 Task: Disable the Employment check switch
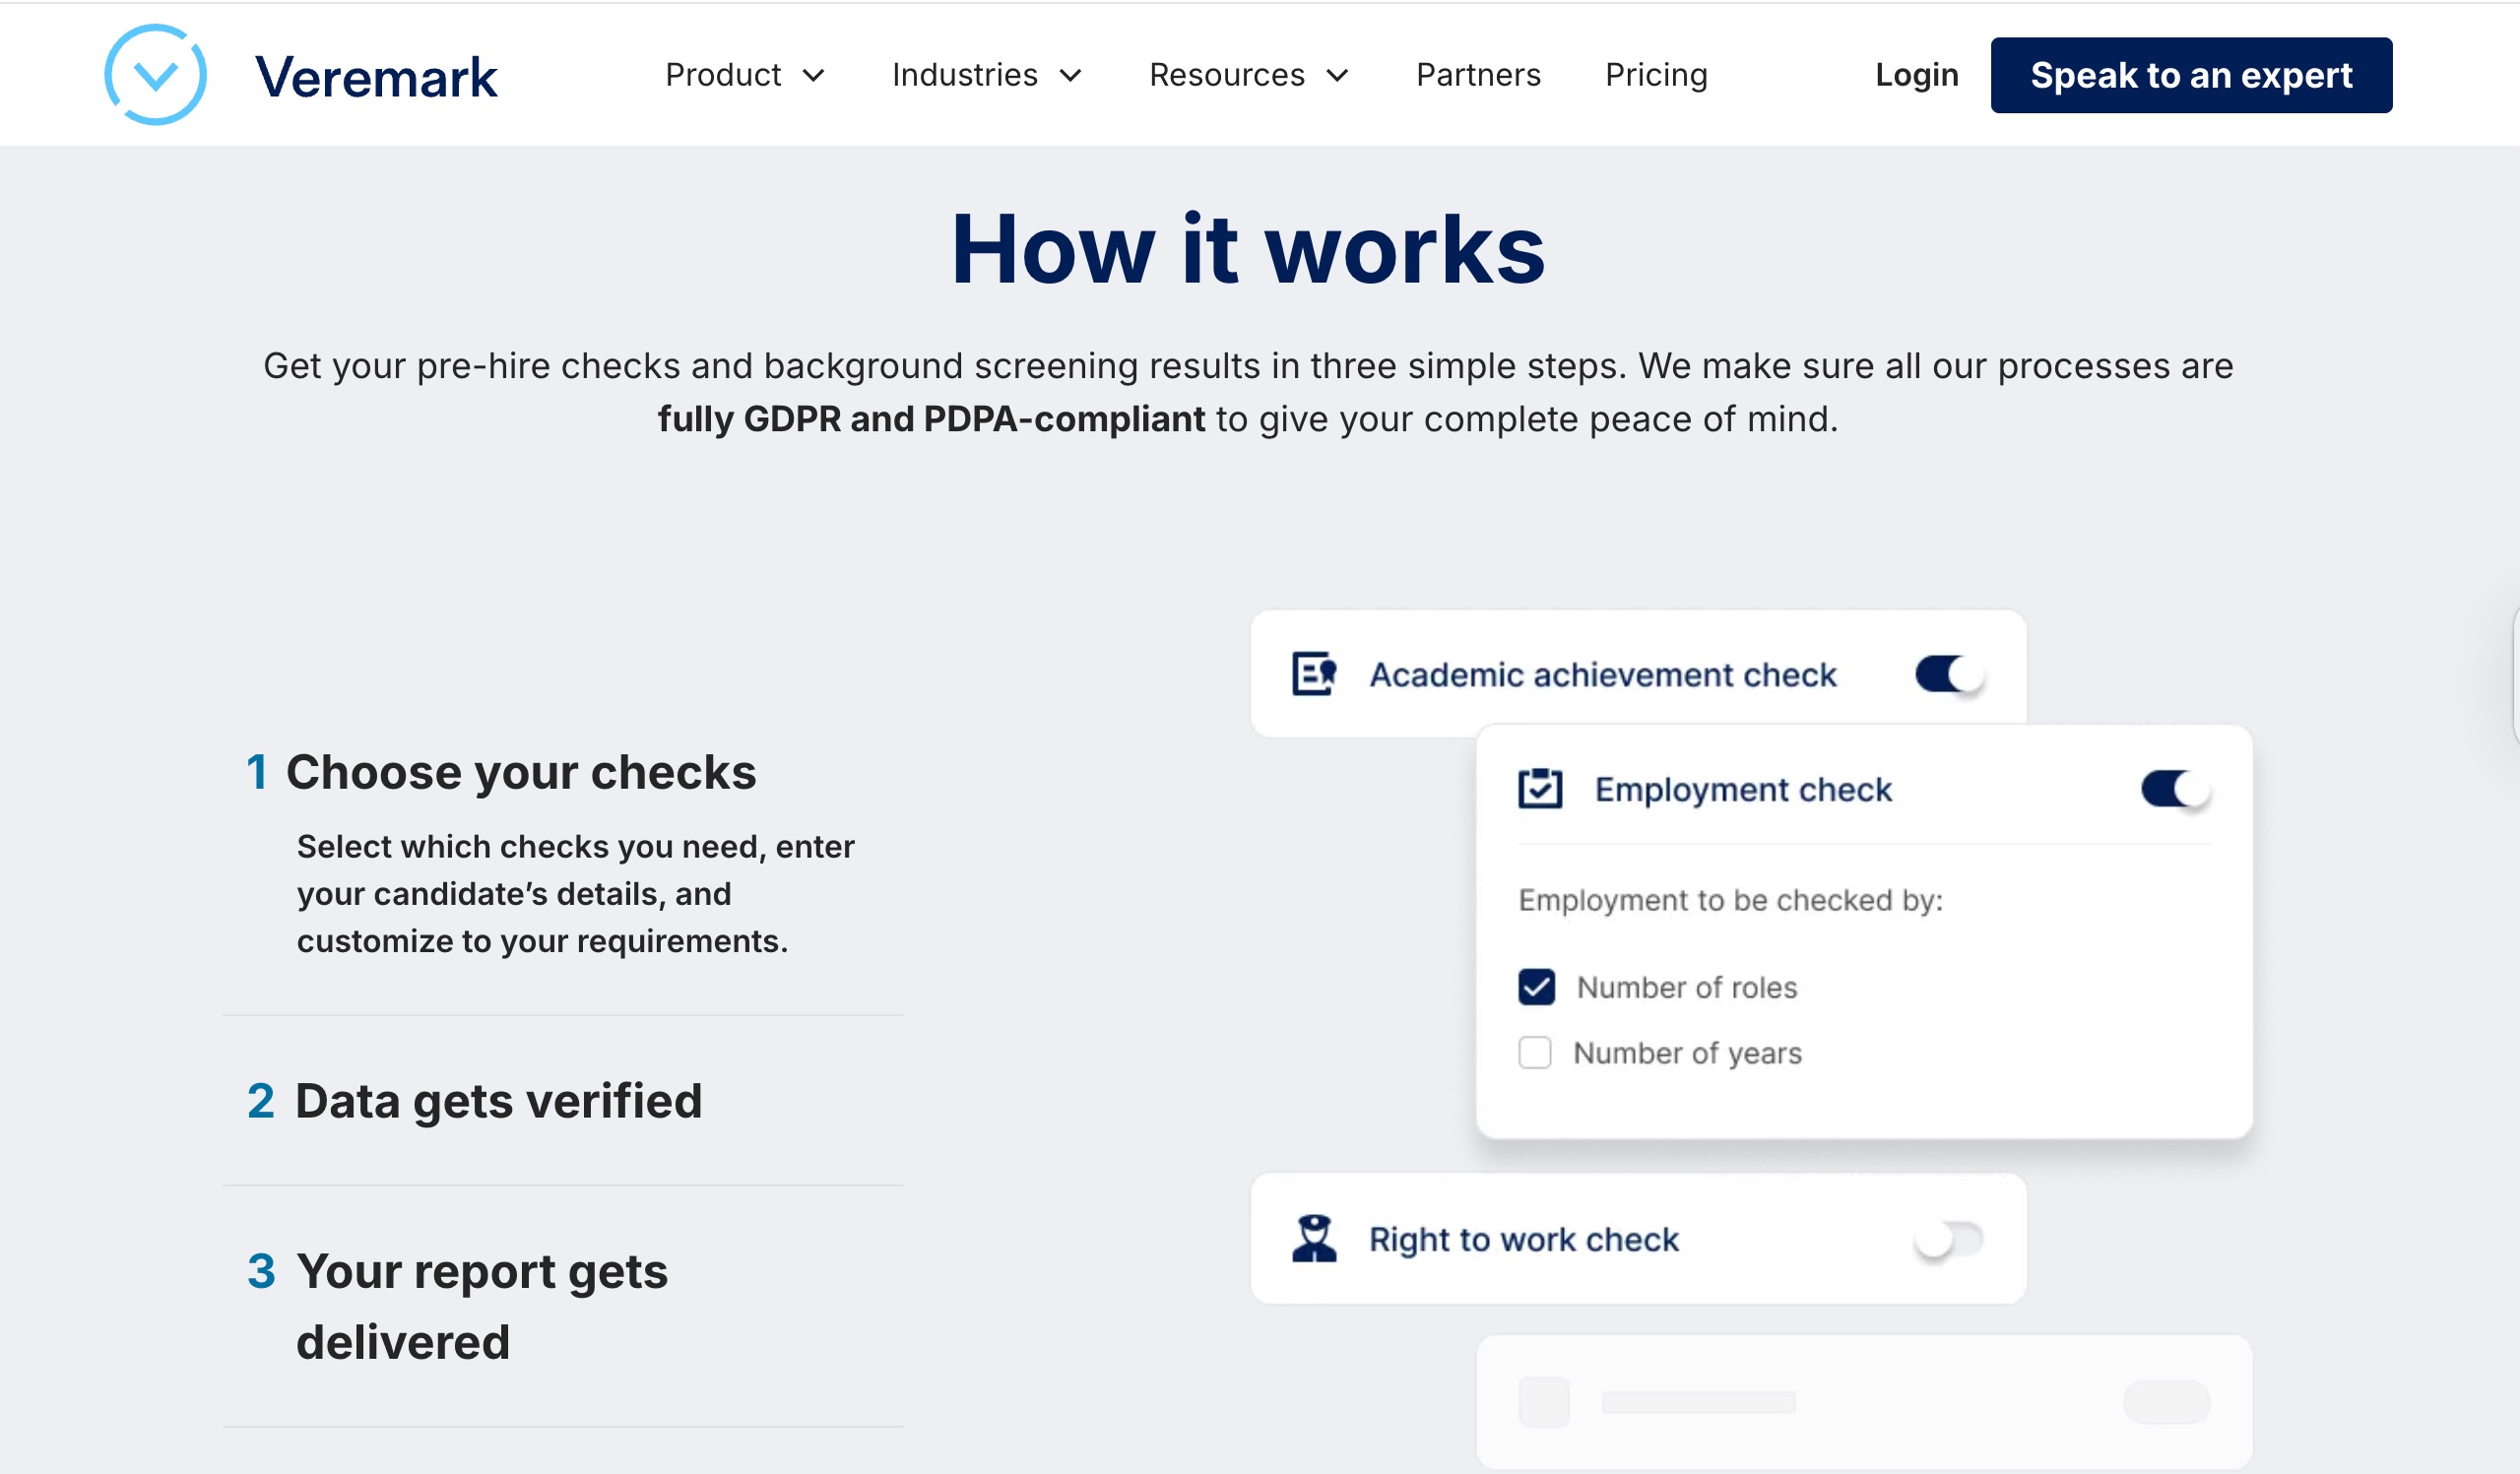coord(2175,789)
